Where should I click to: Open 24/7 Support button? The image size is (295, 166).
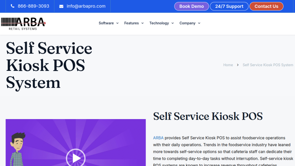pos(229,6)
